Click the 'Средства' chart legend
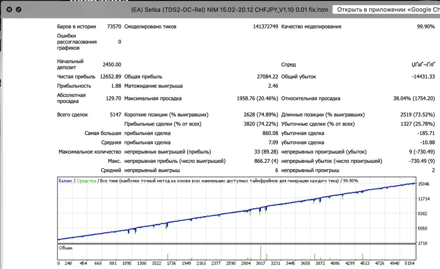 86,181
